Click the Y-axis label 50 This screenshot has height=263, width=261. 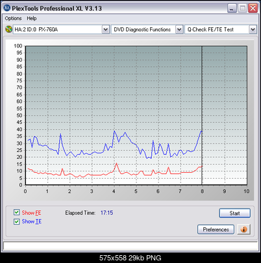pyautogui.click(x=19, y=116)
